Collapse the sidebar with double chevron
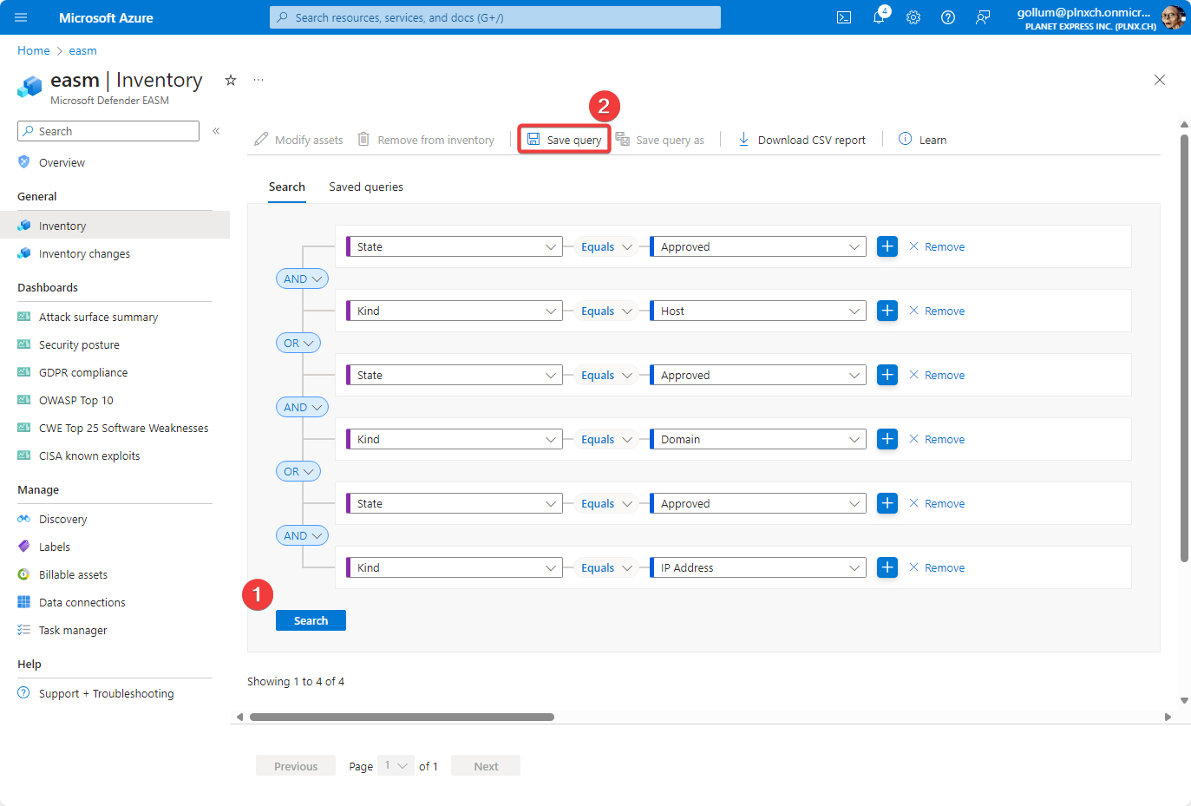 216,131
